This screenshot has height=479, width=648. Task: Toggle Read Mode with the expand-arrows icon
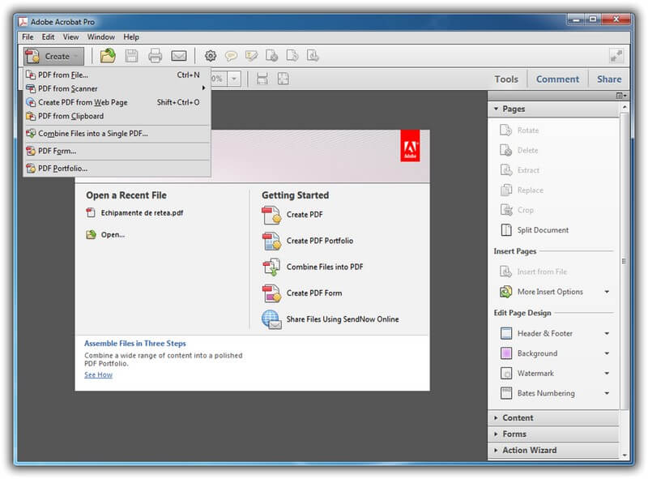[616, 56]
